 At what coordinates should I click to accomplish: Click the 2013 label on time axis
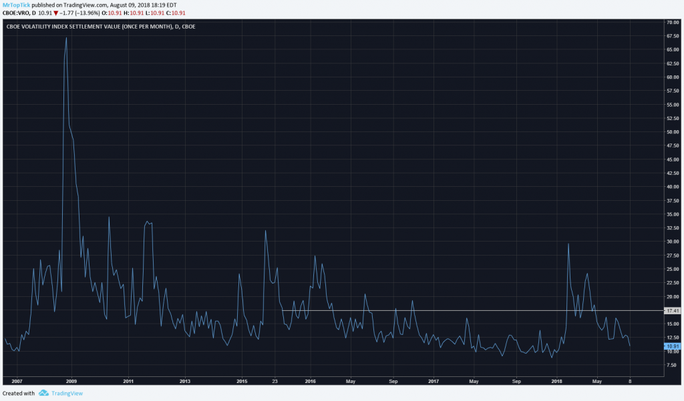coord(185,381)
